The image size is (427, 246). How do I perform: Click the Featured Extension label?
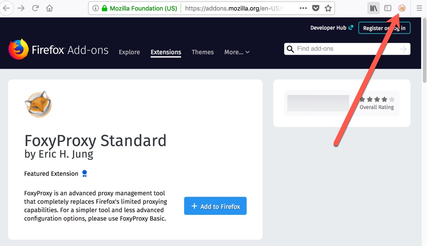pos(51,174)
